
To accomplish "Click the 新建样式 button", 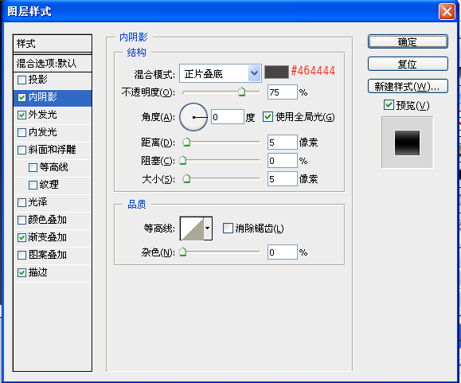I will (x=408, y=86).
